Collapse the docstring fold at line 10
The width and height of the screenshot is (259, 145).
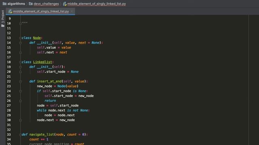(x=21, y=23)
